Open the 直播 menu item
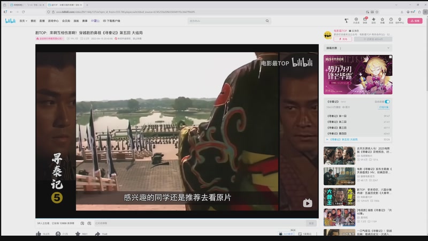This screenshot has height=241, width=428. coord(42,21)
